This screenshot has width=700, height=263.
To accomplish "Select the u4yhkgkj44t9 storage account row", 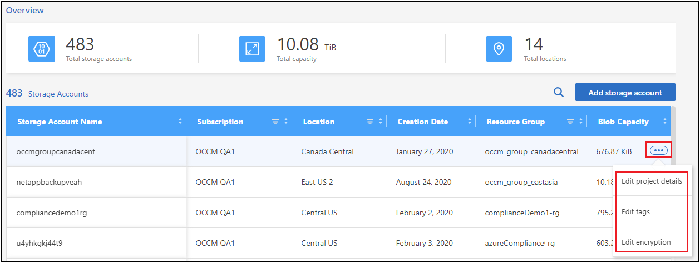I will [42, 243].
